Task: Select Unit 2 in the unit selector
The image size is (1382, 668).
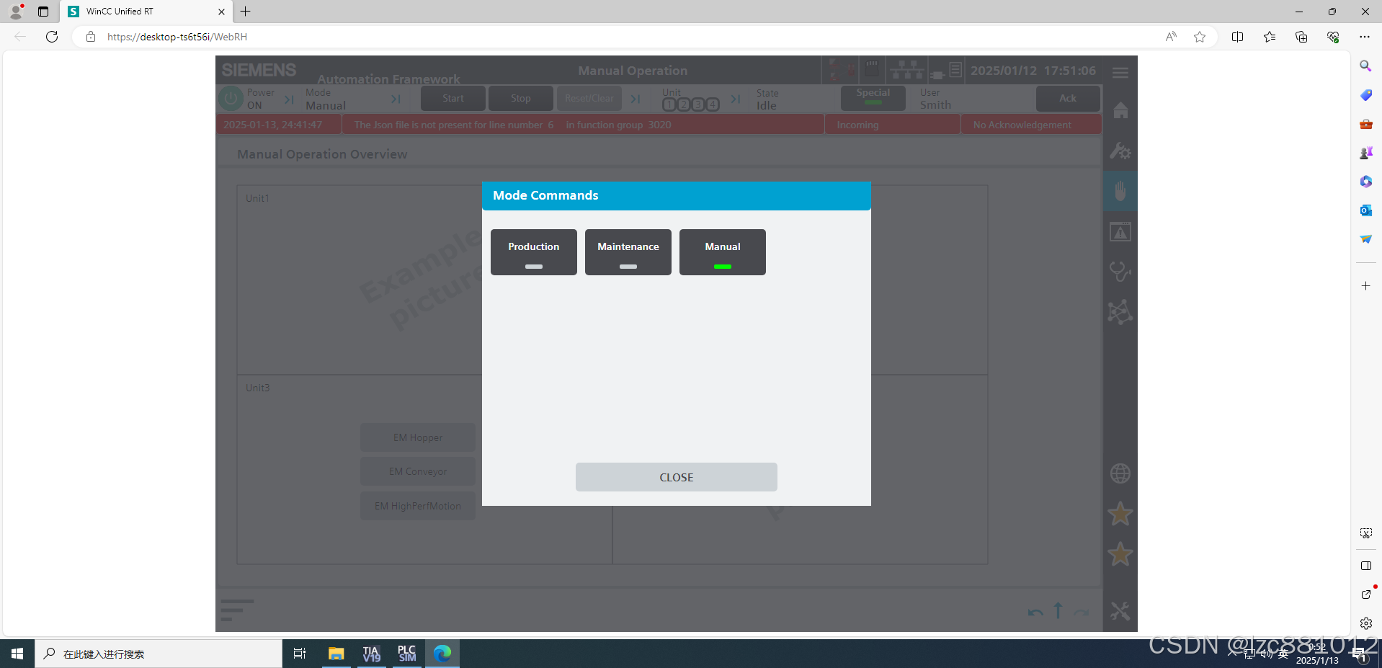Action: (683, 104)
